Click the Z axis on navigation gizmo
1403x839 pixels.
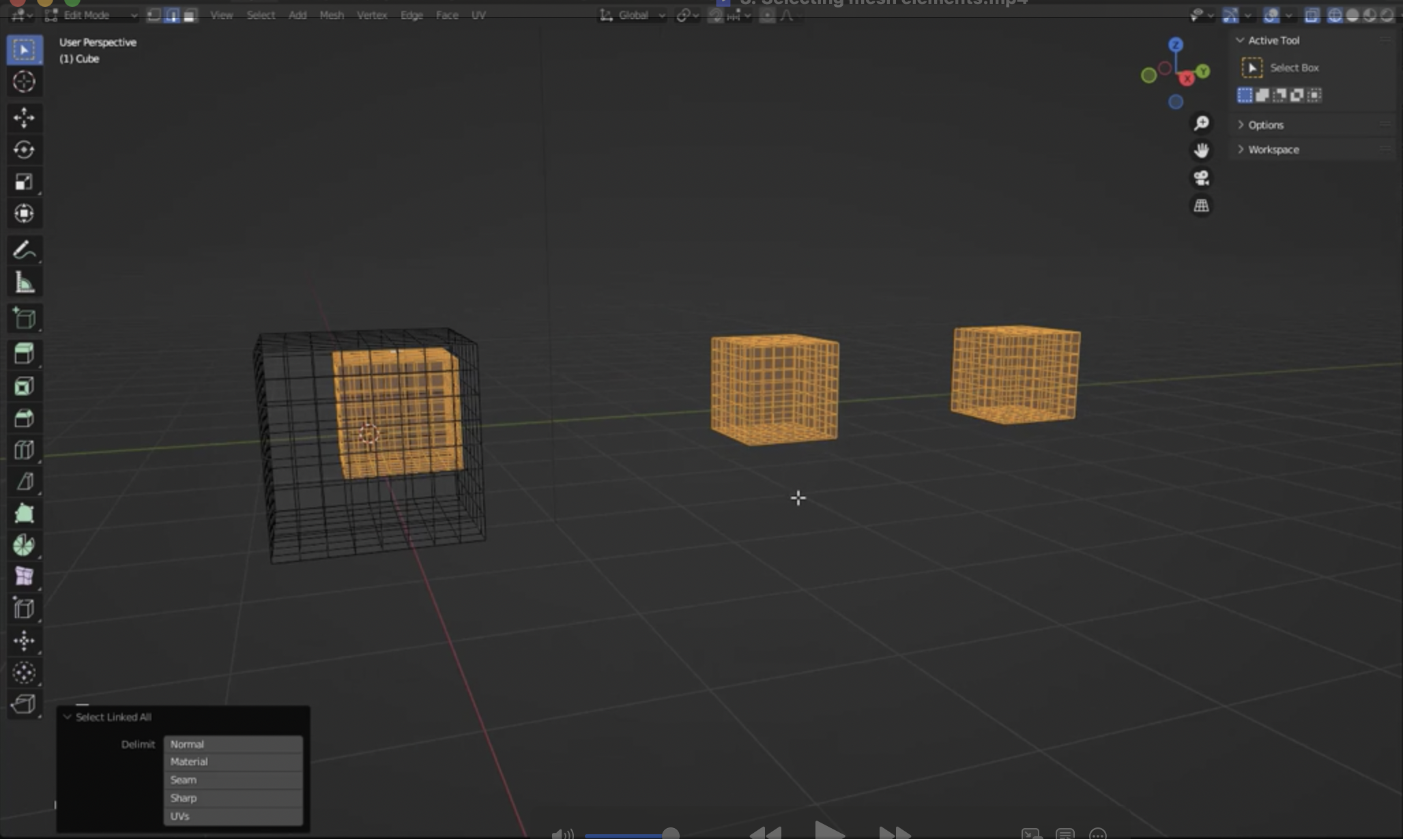[x=1175, y=45]
